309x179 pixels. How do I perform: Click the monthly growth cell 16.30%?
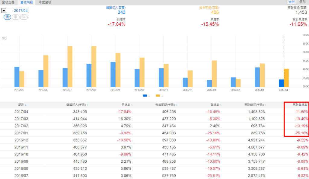pyautogui.click(x=125, y=119)
